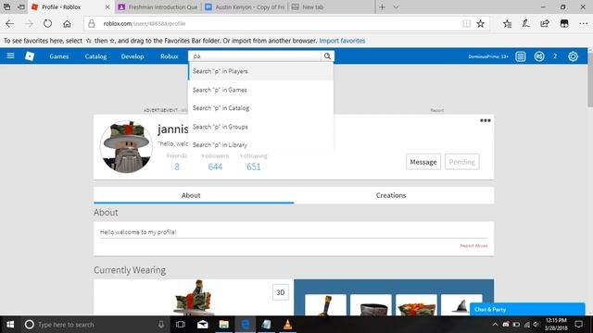Add page to favorites with star icon

(480, 24)
